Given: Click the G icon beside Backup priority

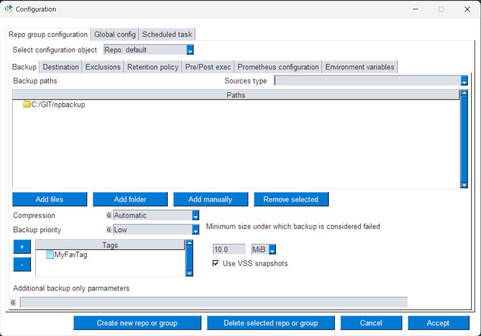Looking at the screenshot, I should [x=109, y=230].
